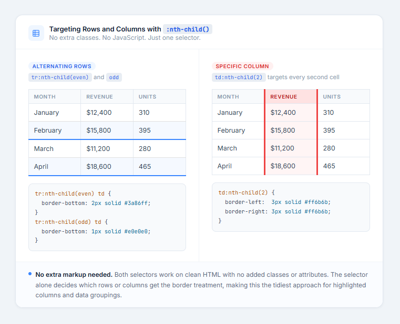Click the table icon in the card header
Image resolution: width=400 pixels, height=324 pixels.
(x=36, y=33)
